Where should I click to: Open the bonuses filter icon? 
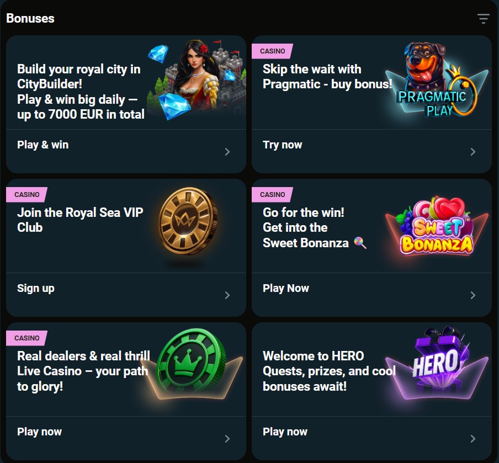(x=483, y=19)
